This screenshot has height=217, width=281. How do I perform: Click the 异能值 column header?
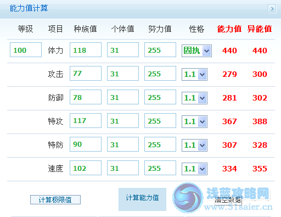pos(260,29)
